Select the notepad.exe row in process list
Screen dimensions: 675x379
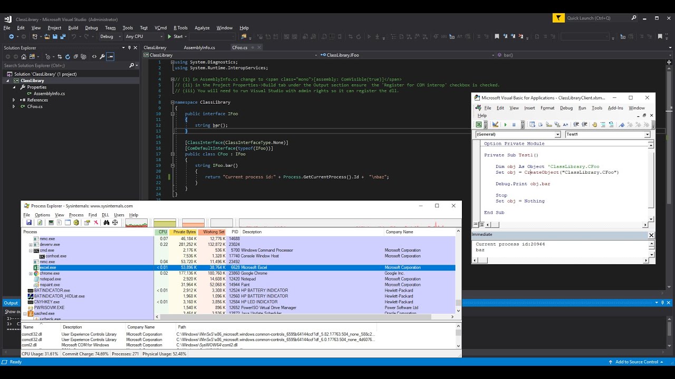click(239, 279)
